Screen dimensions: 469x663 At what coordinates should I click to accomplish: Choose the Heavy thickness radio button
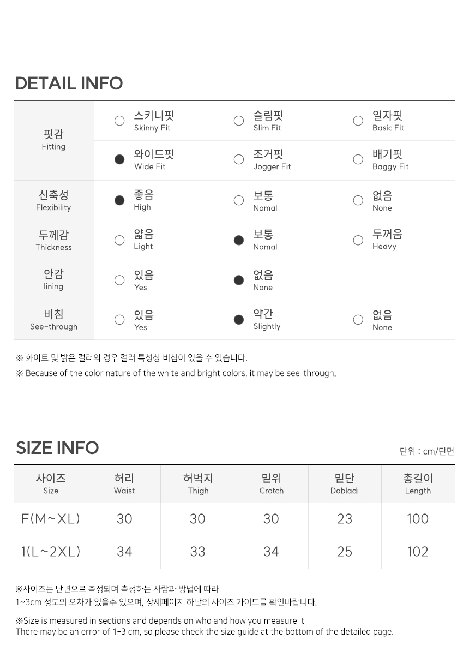pyautogui.click(x=358, y=240)
